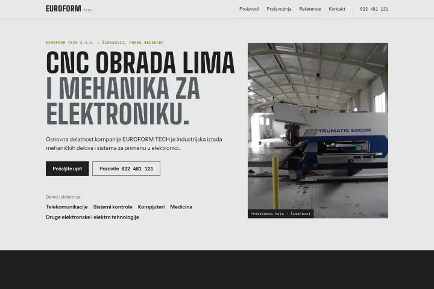
Task: Open the Kontakt nav link
Action: (337, 9)
